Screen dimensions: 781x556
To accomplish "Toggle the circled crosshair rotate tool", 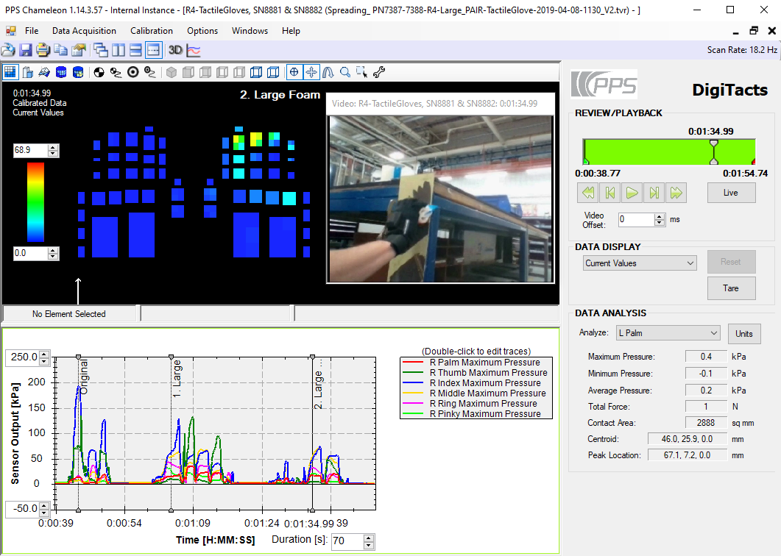I will (x=294, y=72).
